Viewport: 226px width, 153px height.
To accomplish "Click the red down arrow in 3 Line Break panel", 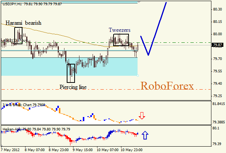I will pos(141,115).
